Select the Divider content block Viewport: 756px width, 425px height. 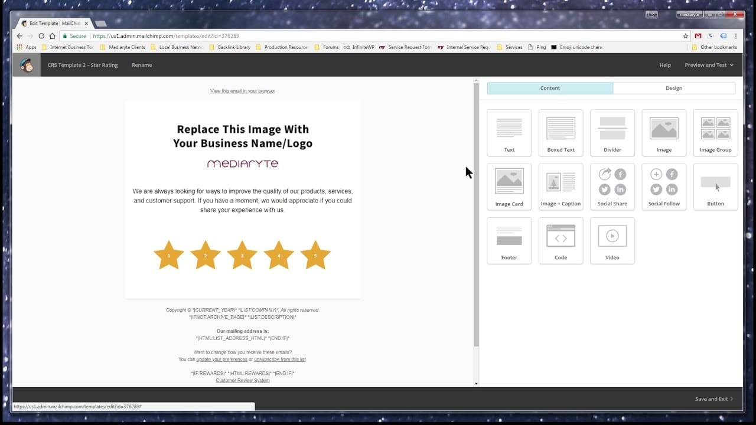click(612, 132)
